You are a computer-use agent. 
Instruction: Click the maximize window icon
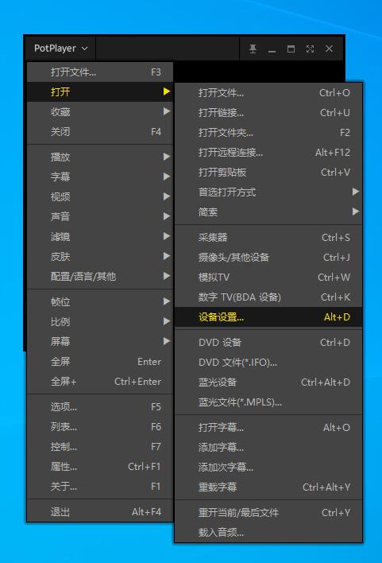(x=291, y=49)
